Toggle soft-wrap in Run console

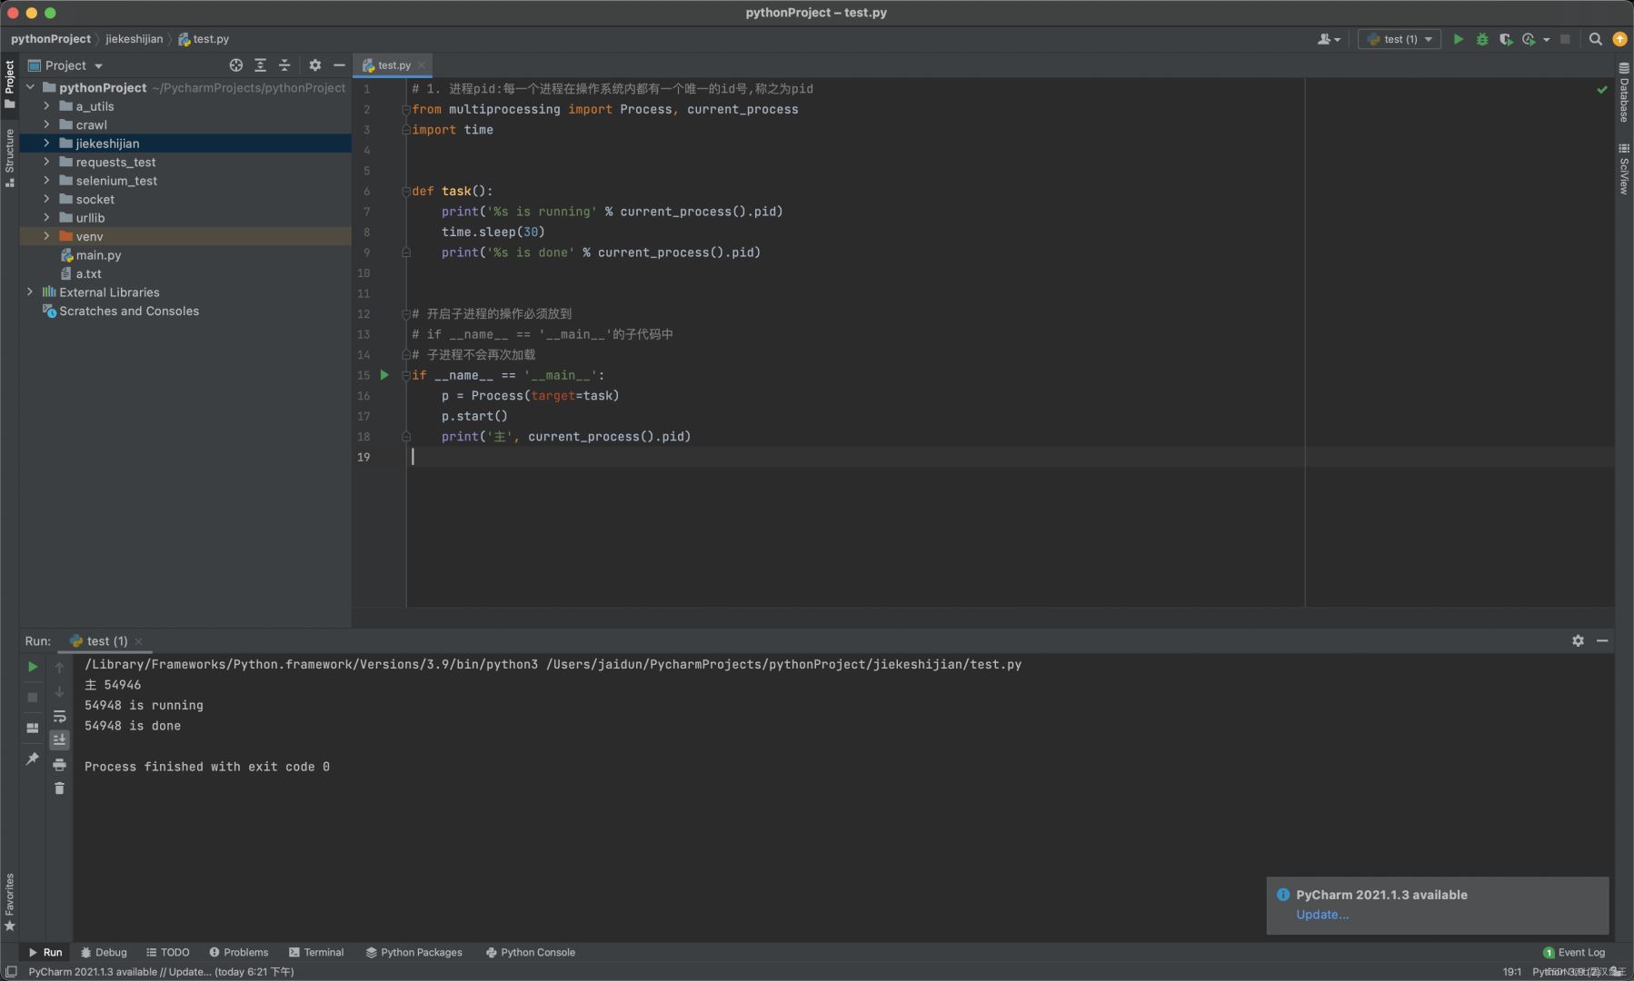click(x=59, y=716)
